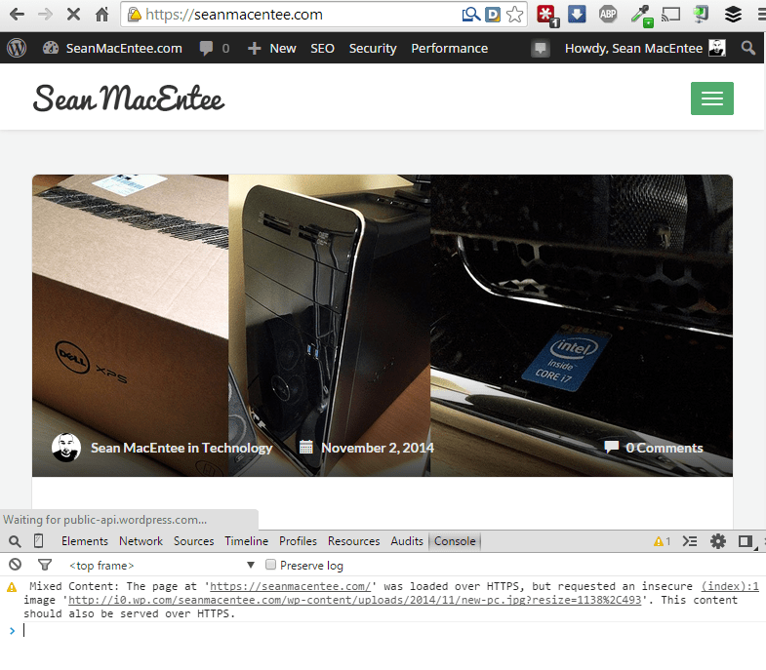Stop page loading with the X button

tap(73, 15)
